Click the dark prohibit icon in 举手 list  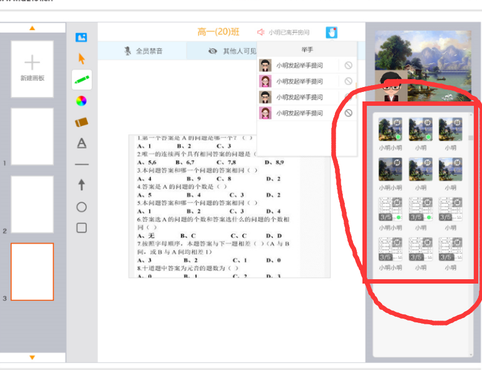coord(348,113)
